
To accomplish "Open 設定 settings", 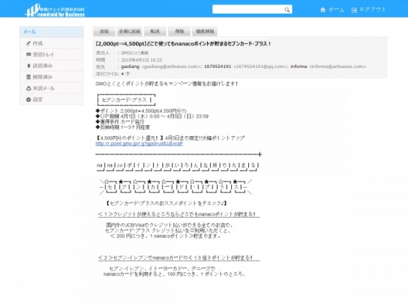I will 52,99.
